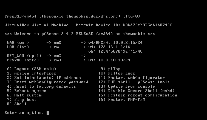Click the WAN address 10.0.2.15/24
The width and height of the screenshot is (207, 120).
(128, 42)
